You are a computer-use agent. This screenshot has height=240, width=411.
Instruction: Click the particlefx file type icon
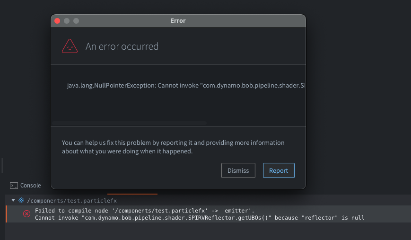pyautogui.click(x=21, y=200)
